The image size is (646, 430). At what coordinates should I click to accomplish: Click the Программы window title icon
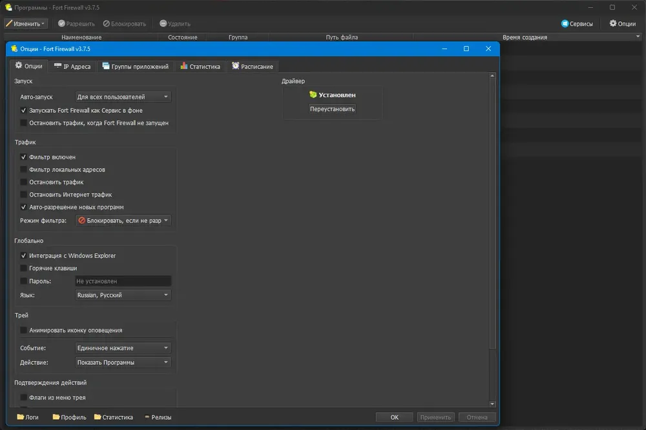8,7
